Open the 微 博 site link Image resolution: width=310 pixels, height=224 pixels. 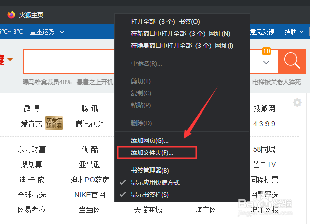pyautogui.click(x=31, y=108)
